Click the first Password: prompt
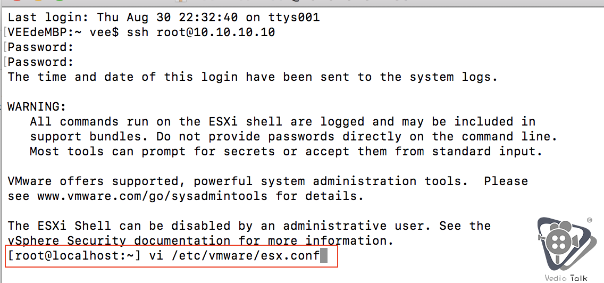 [x=40, y=47]
